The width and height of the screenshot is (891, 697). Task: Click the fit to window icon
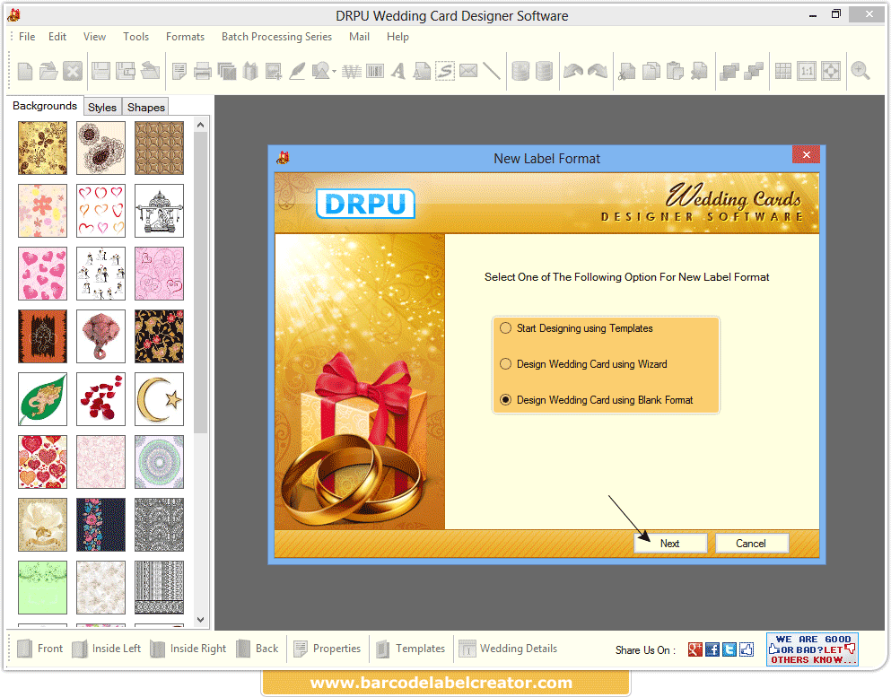click(831, 71)
